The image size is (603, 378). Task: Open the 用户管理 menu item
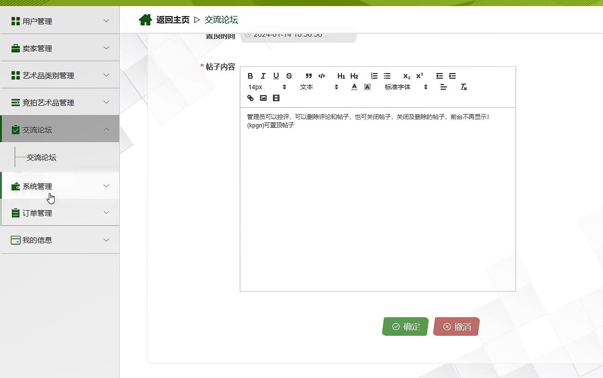60,21
